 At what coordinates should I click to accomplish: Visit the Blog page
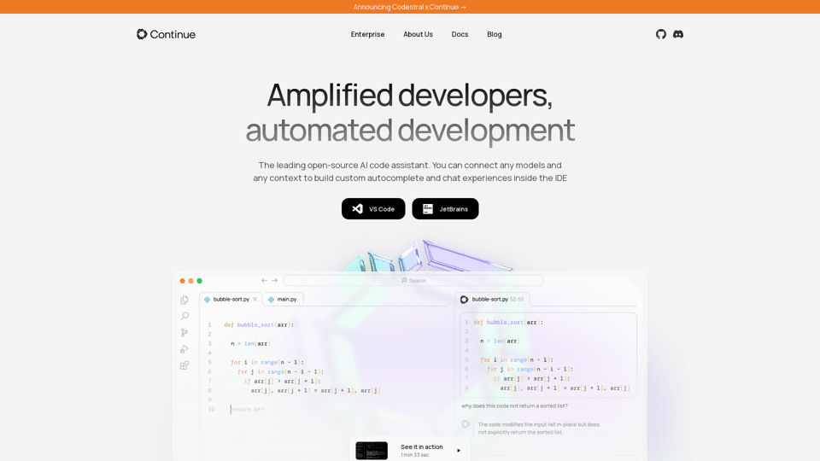495,34
